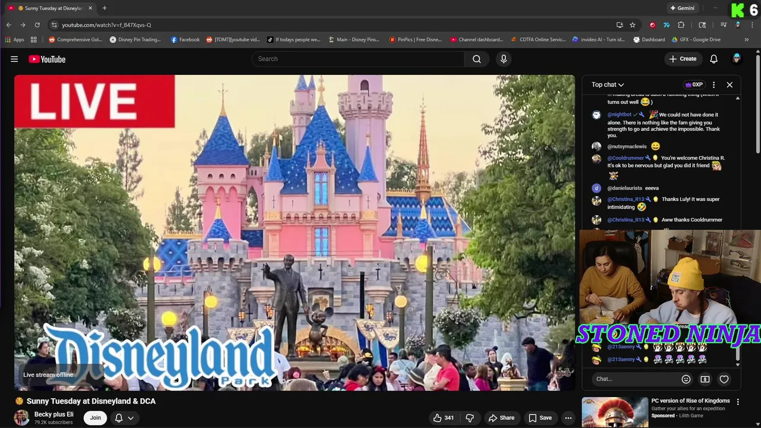The width and height of the screenshot is (761, 428).
Task: Open the Gemini button in title bar
Action: coord(682,8)
